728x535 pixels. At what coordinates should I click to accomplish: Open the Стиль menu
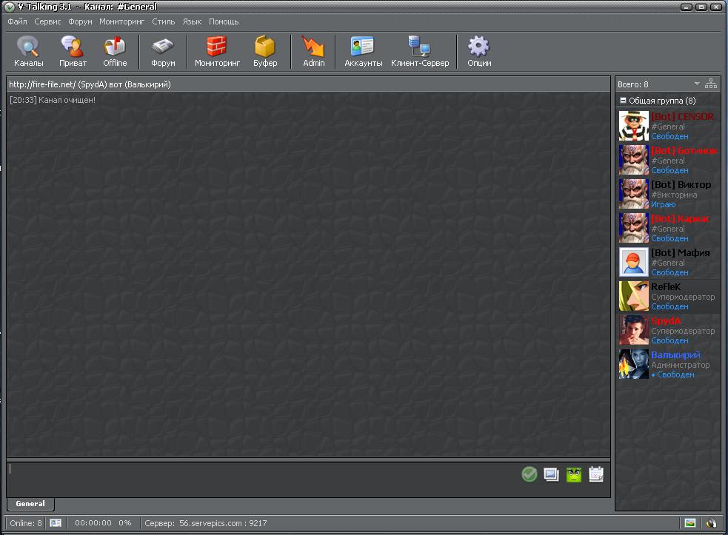pos(164,21)
